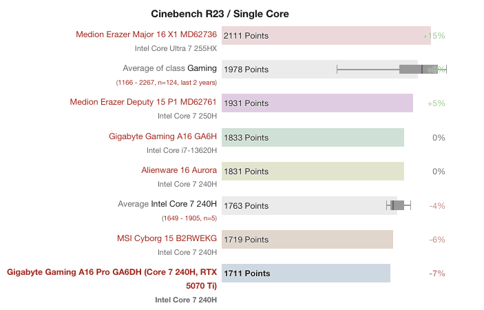Open the Alienware 16 Aurora link
Image resolution: width=484 pixels, height=310 pixels.
tap(179, 170)
